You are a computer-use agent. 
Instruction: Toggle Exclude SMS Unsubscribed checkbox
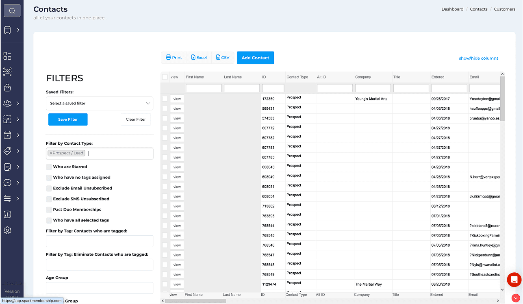(49, 199)
